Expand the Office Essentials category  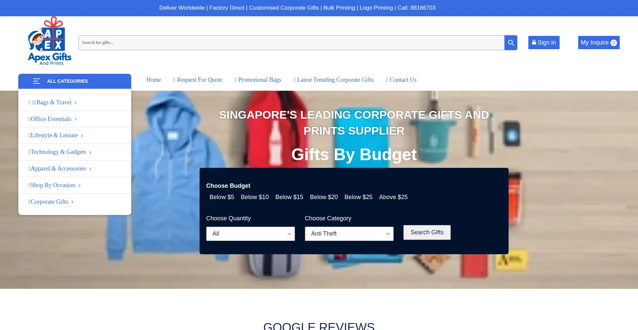(51, 119)
